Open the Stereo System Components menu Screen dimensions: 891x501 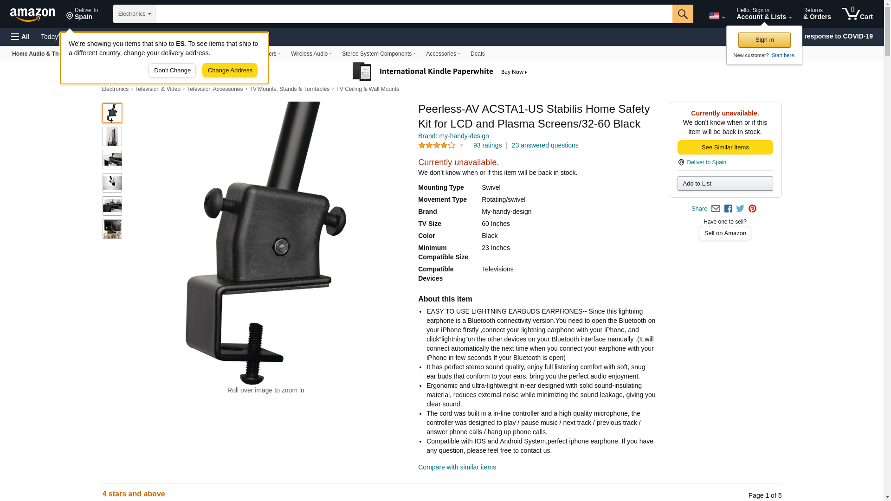pos(379,54)
